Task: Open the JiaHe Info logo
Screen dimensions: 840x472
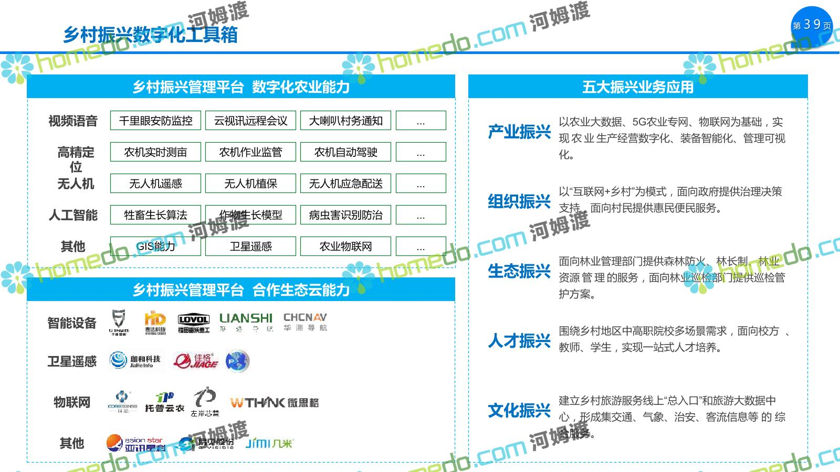Action: 135,360
